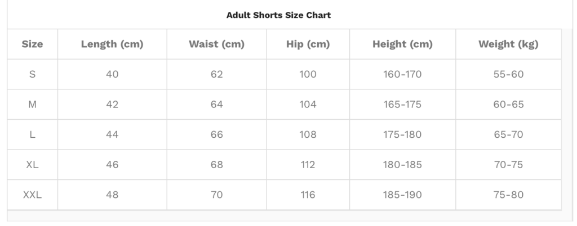
Task: Click the XL size row label
Action: pos(32,165)
